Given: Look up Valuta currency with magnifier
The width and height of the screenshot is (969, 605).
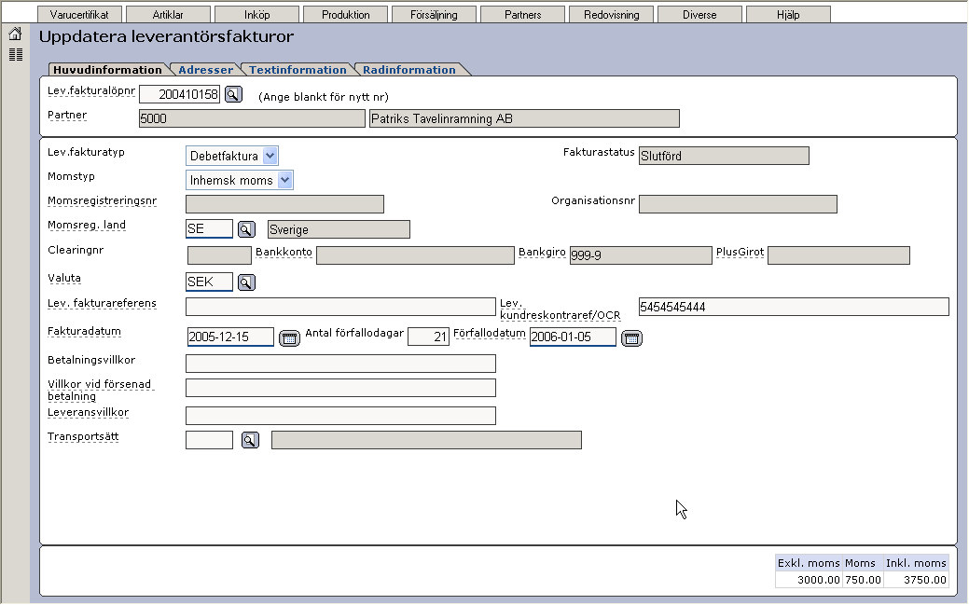Looking at the screenshot, I should pyautogui.click(x=246, y=282).
